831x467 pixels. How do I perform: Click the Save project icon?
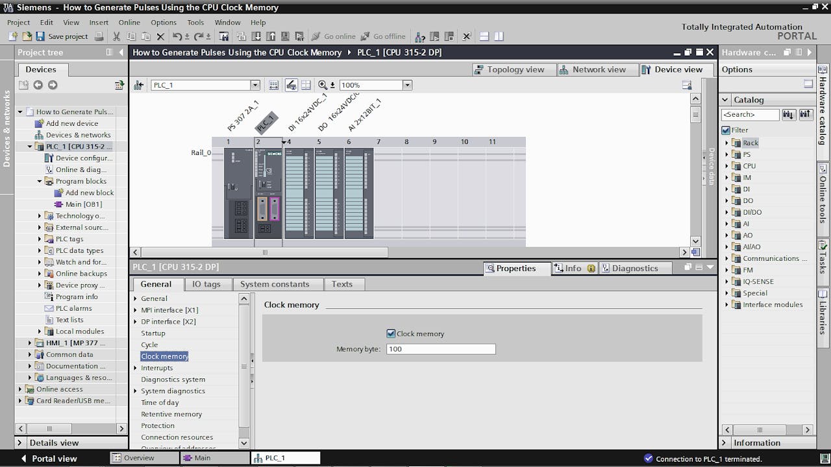click(x=40, y=37)
